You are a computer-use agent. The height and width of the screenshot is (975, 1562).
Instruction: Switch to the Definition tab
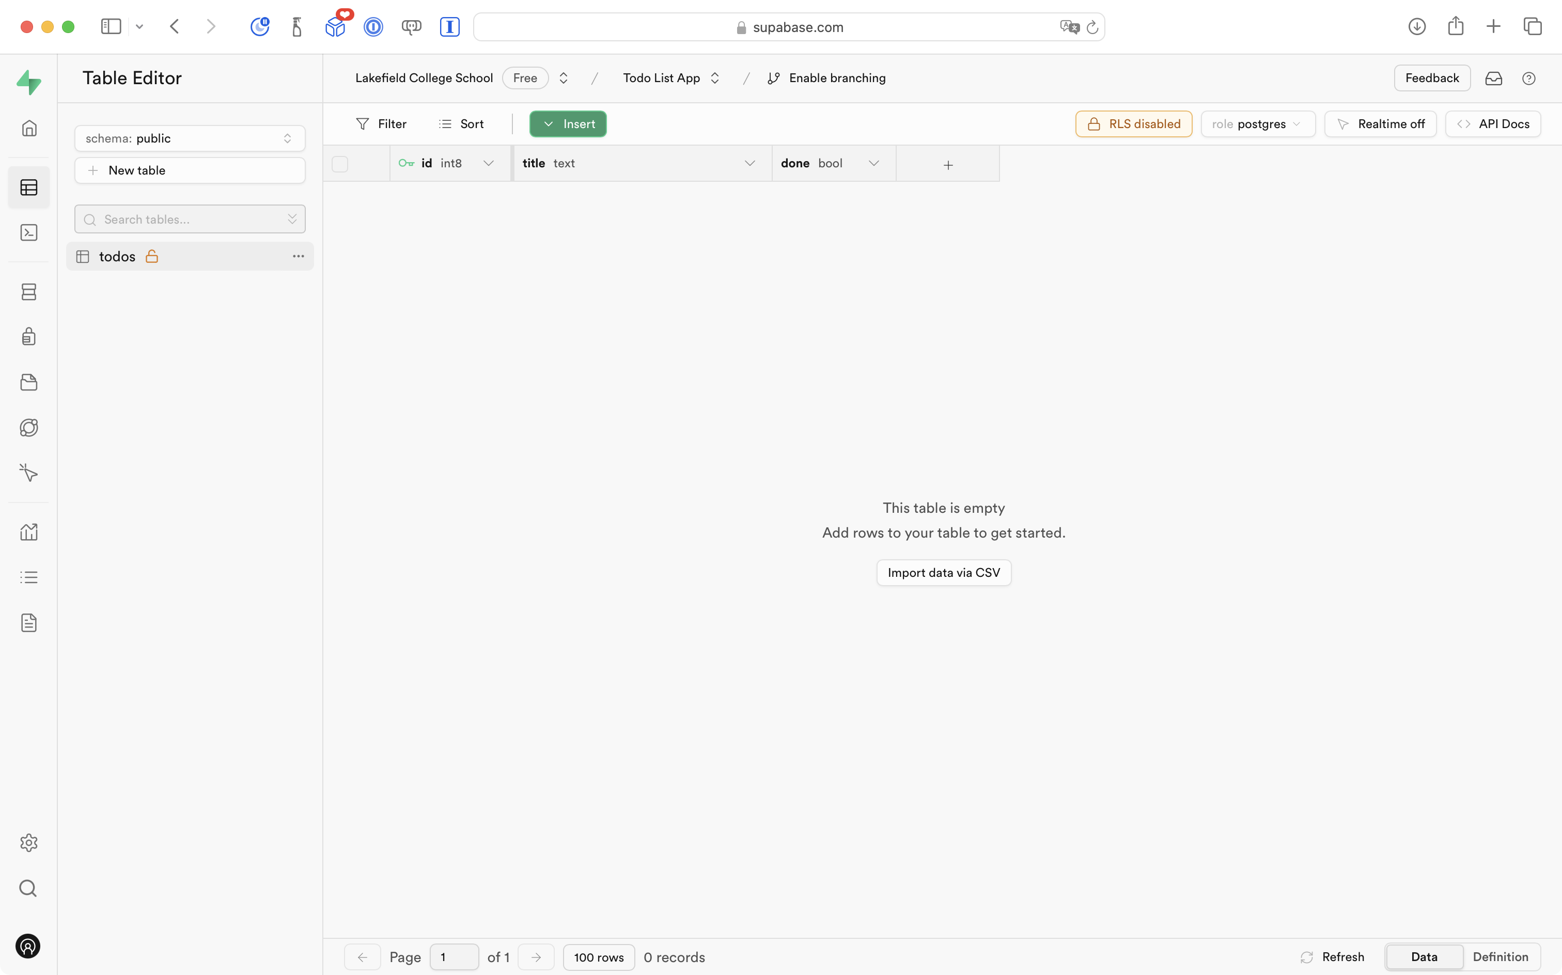pyautogui.click(x=1500, y=956)
